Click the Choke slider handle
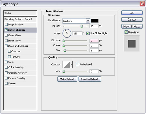 [64, 46]
